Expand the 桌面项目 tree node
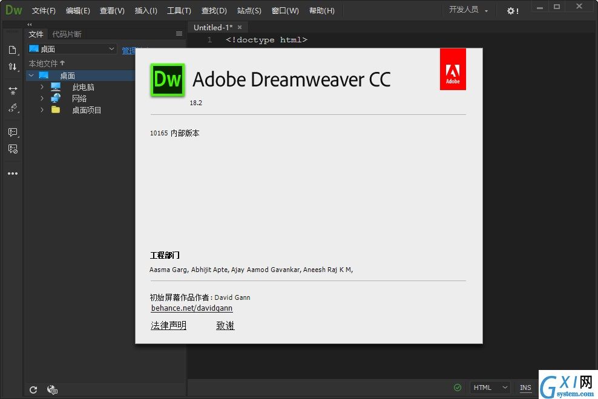The height and width of the screenshot is (399, 598). (42, 110)
